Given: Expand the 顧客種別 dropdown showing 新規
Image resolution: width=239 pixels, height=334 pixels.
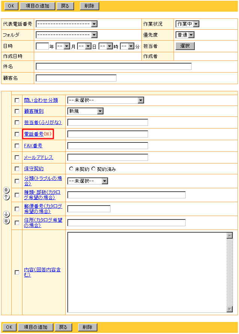Looking at the screenshot, I should coord(85,111).
